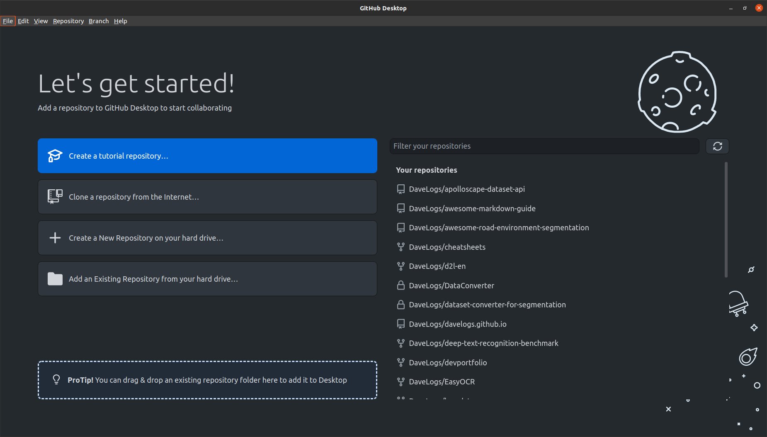Click fork icon beside DaveLogs/EasyOCR
The height and width of the screenshot is (437, 767).
click(x=400, y=382)
